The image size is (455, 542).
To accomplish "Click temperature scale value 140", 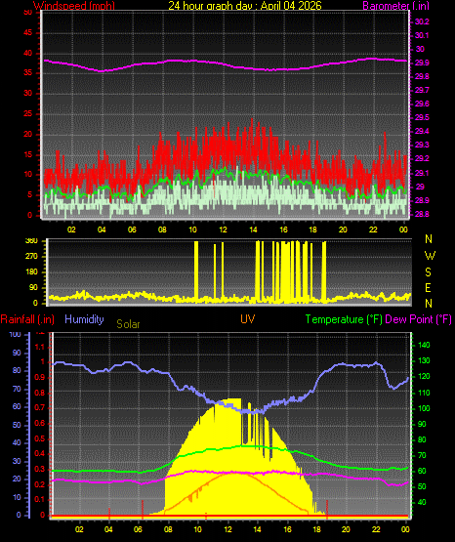I will [x=424, y=345].
